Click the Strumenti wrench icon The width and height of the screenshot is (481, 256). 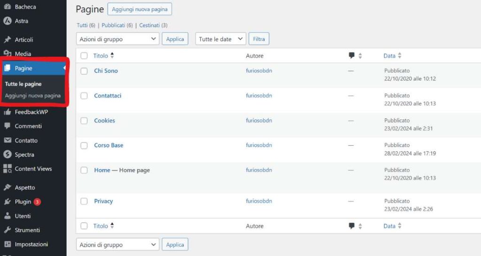coord(8,230)
